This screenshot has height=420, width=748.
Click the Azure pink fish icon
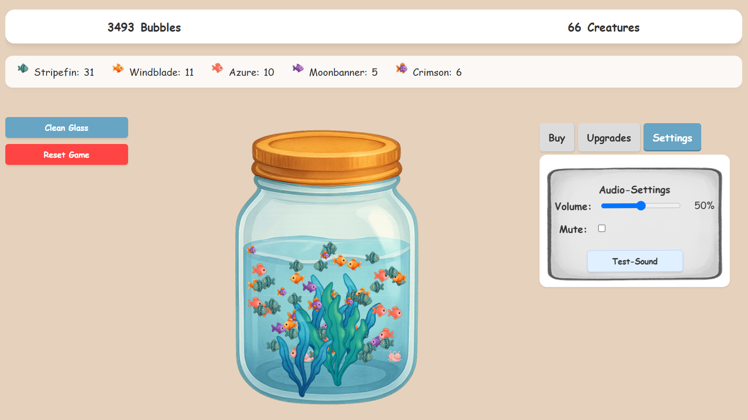click(x=217, y=68)
